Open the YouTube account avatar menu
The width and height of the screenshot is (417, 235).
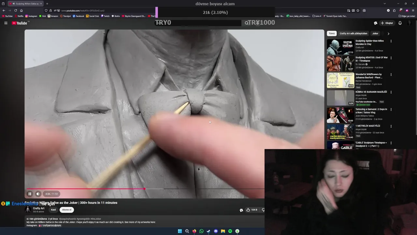tap(410, 23)
